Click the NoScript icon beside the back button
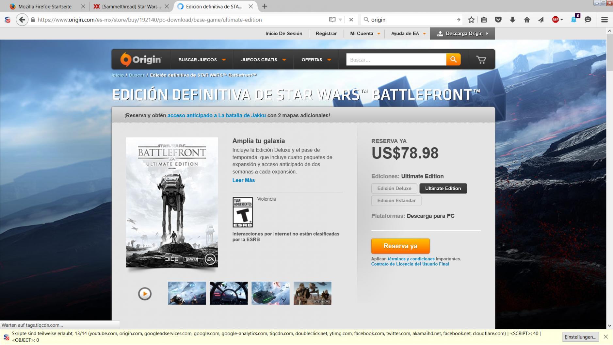The image size is (613, 345). [7, 20]
